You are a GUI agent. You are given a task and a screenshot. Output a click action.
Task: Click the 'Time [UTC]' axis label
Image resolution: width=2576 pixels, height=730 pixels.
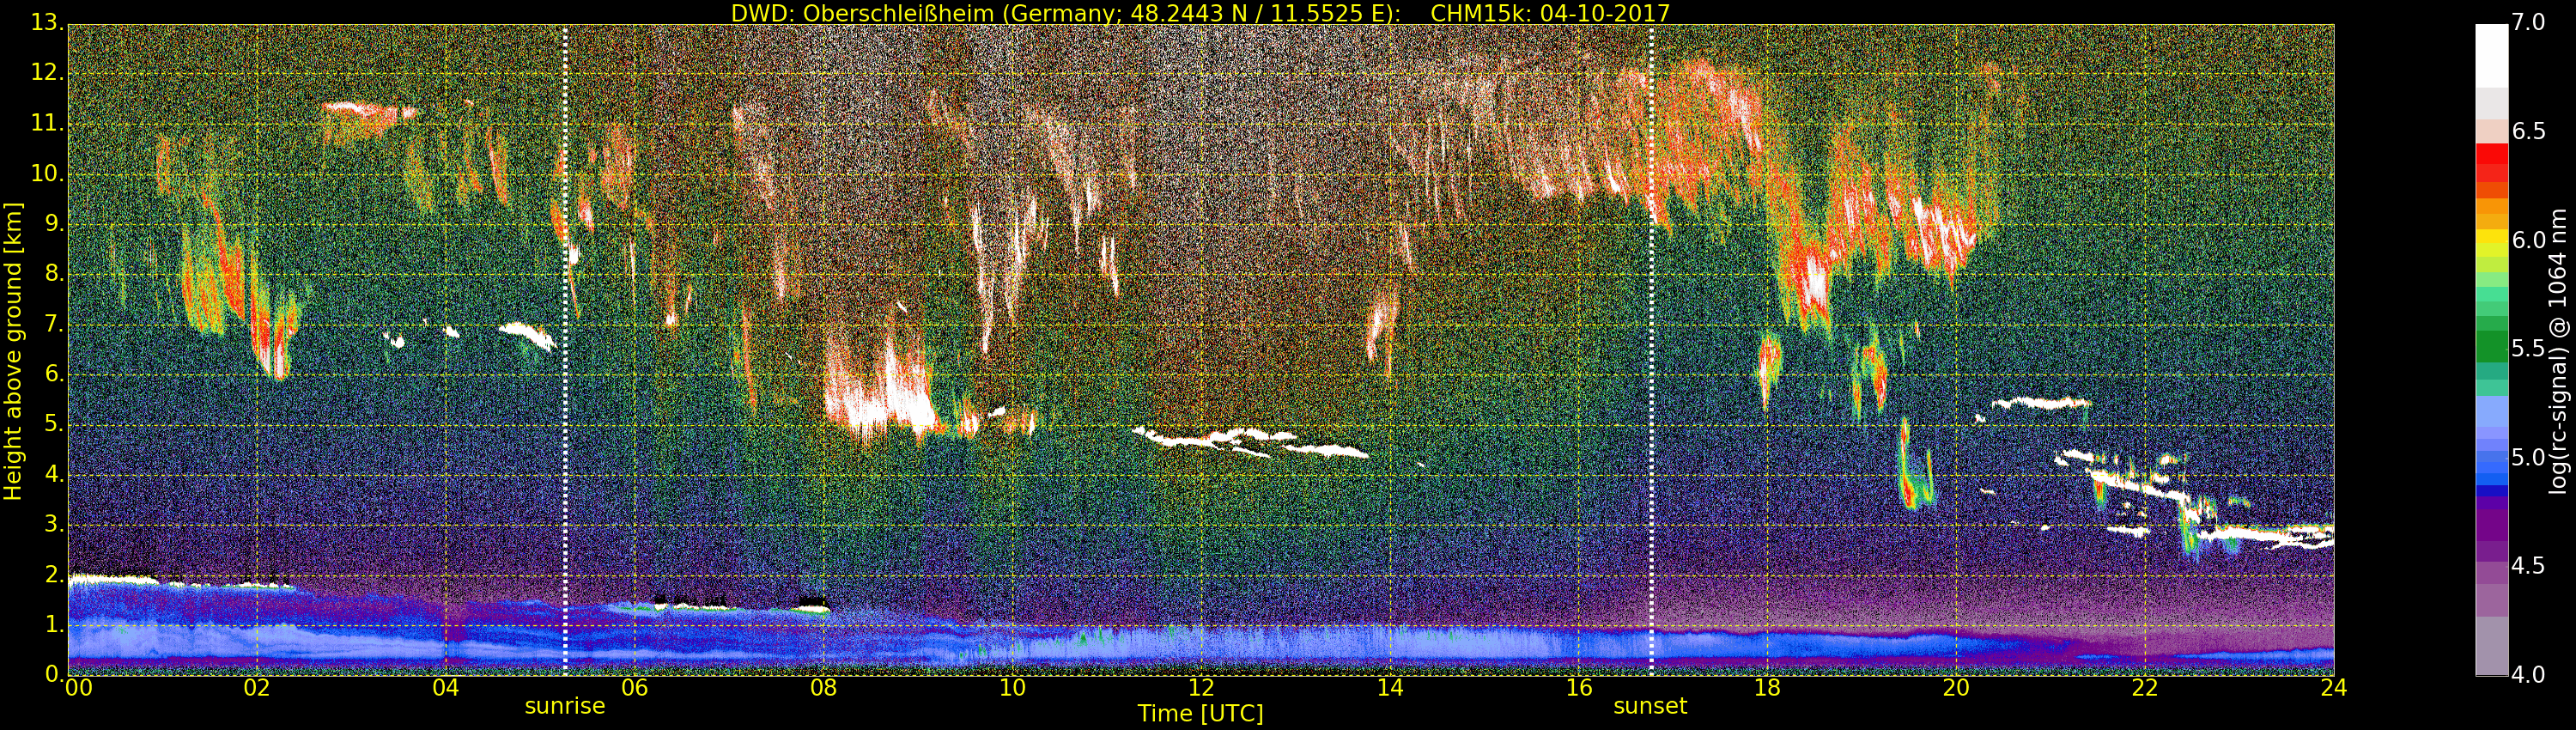point(1200,714)
